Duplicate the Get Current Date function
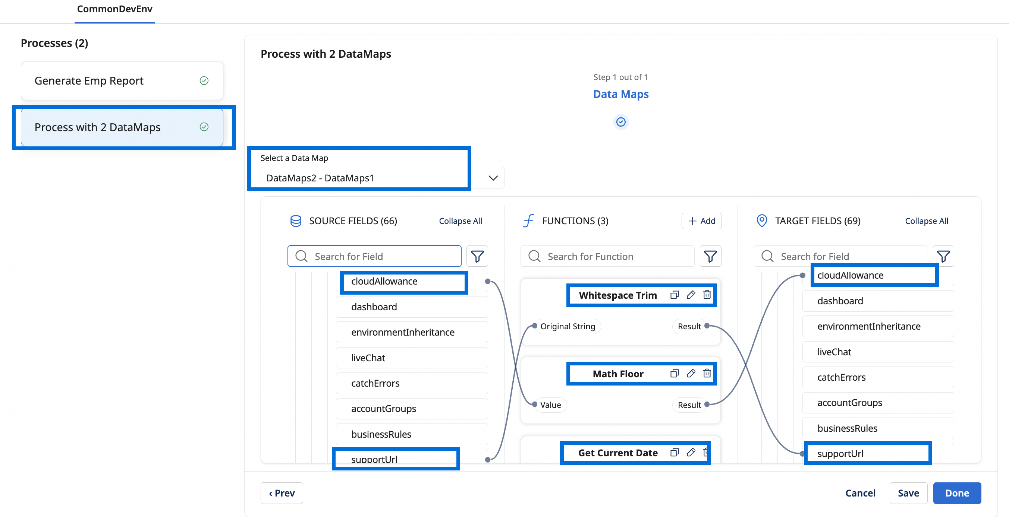Image resolution: width=1009 pixels, height=517 pixels. click(674, 452)
